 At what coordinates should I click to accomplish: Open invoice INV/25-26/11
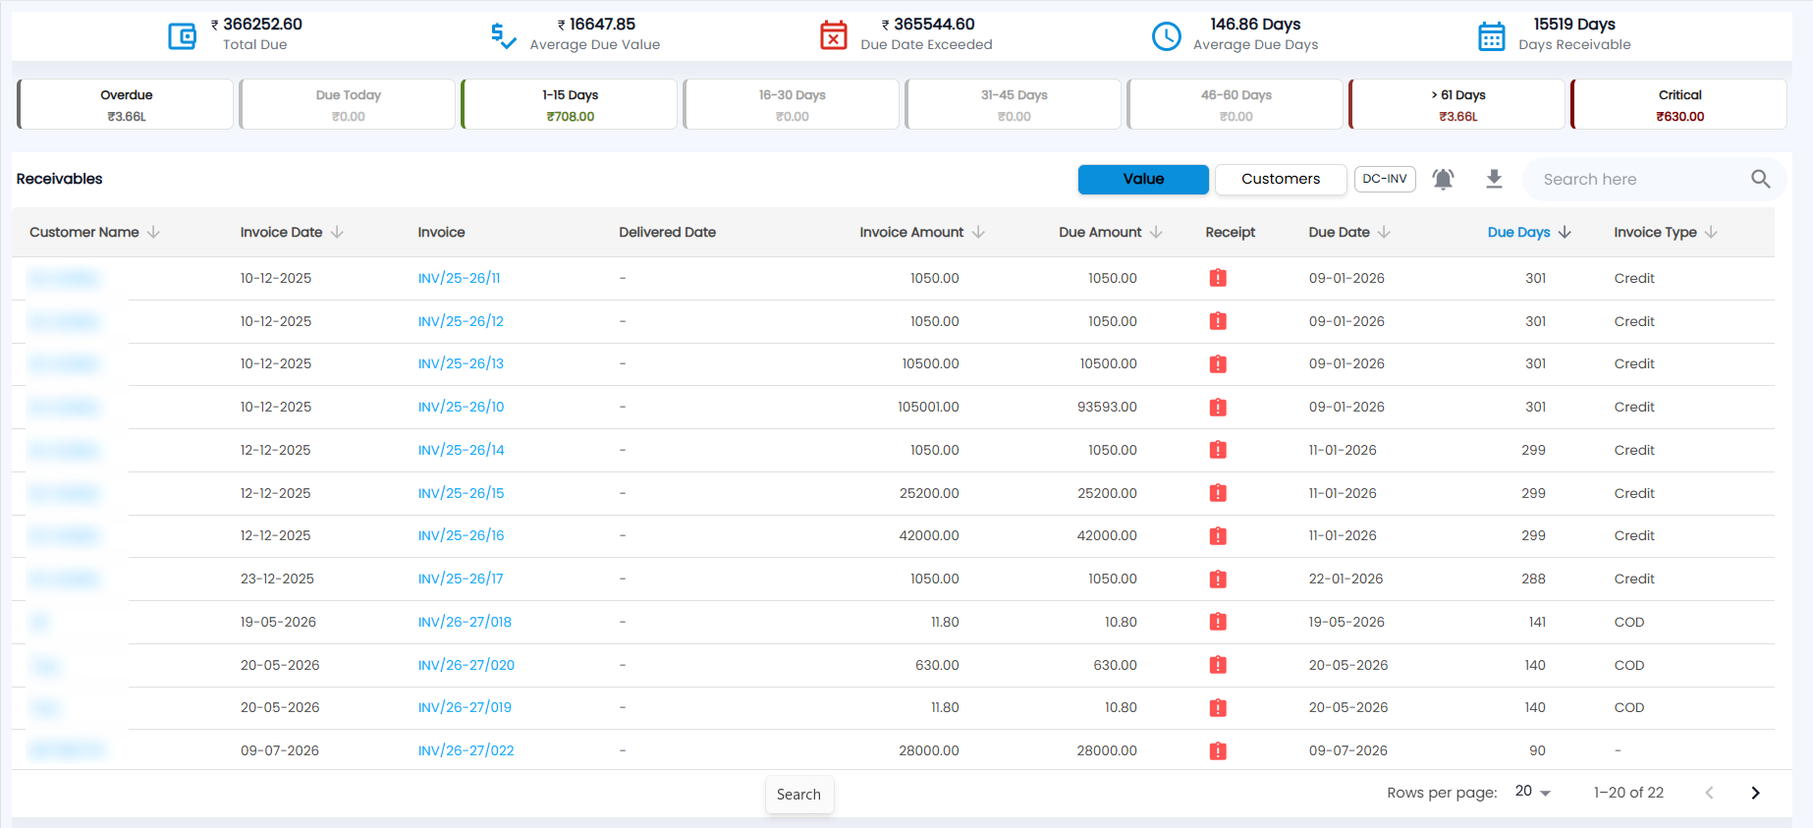(x=459, y=278)
